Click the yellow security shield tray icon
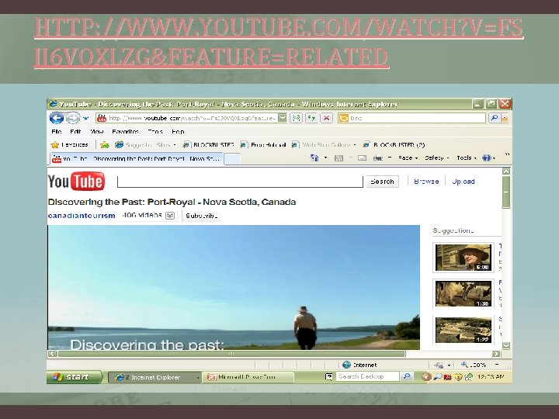Viewport: 559px width, 419px height. (459, 377)
